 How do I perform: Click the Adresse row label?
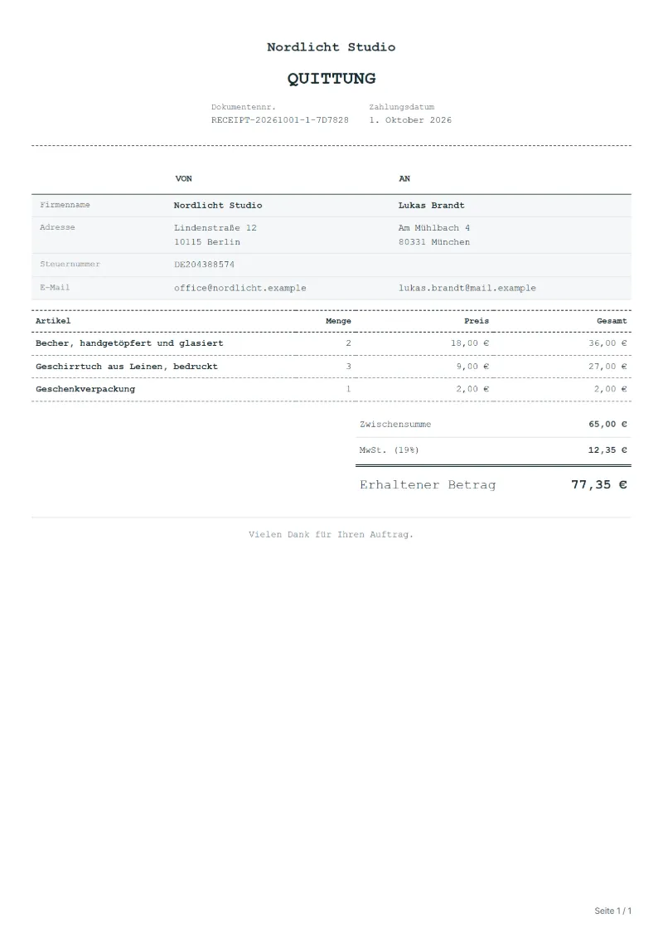pos(57,227)
